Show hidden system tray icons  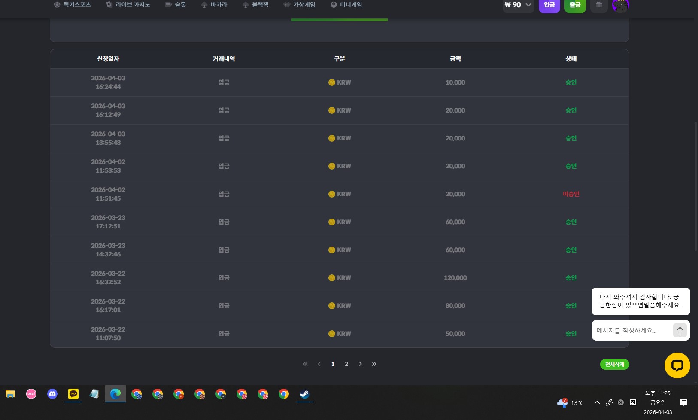tap(597, 402)
